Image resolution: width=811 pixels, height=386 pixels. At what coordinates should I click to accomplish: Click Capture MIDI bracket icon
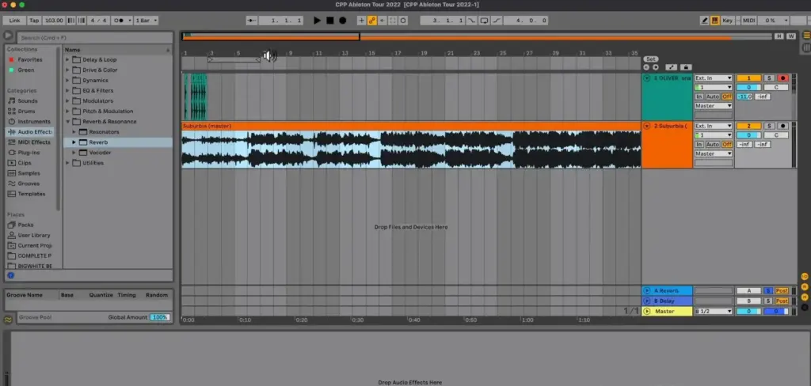click(393, 20)
